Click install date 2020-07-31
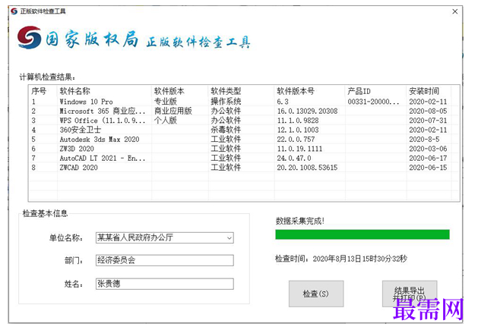The height and width of the screenshot is (333, 478). tap(428, 121)
